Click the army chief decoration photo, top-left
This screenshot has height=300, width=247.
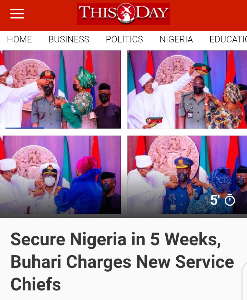pos(60,90)
